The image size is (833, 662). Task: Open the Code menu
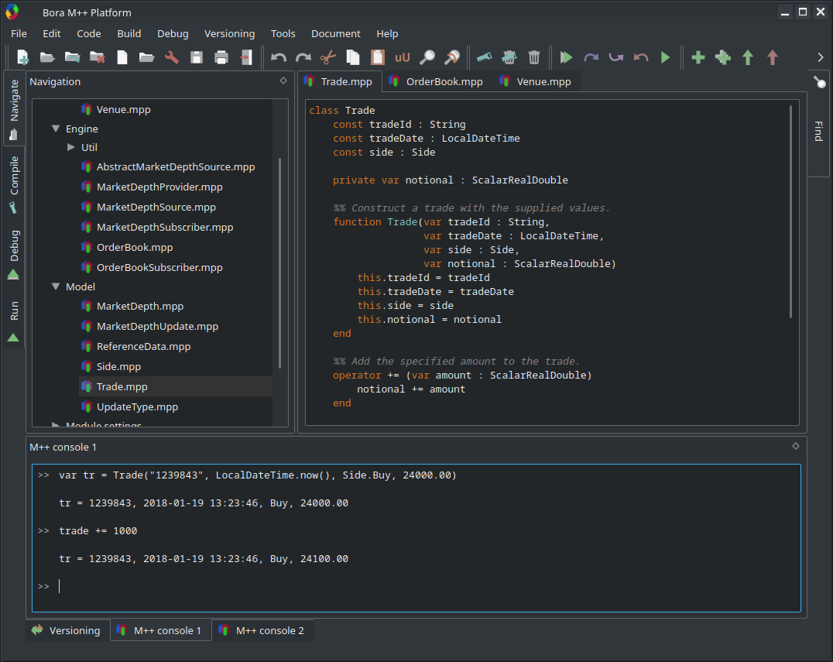click(89, 33)
